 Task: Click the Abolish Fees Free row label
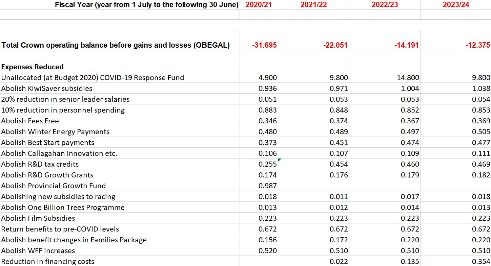[30, 121]
